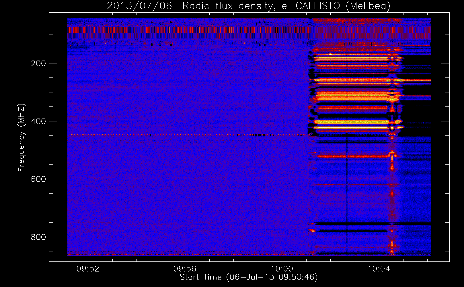Click the 10:04 time axis label
The height and width of the screenshot is (287, 464).
[x=379, y=269]
